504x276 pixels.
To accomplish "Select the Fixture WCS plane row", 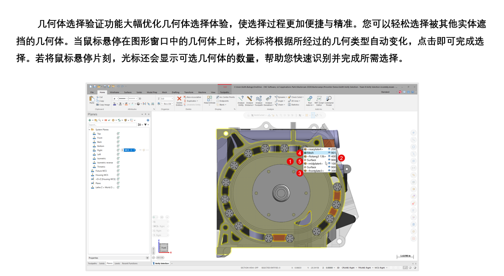I will coord(101,171).
